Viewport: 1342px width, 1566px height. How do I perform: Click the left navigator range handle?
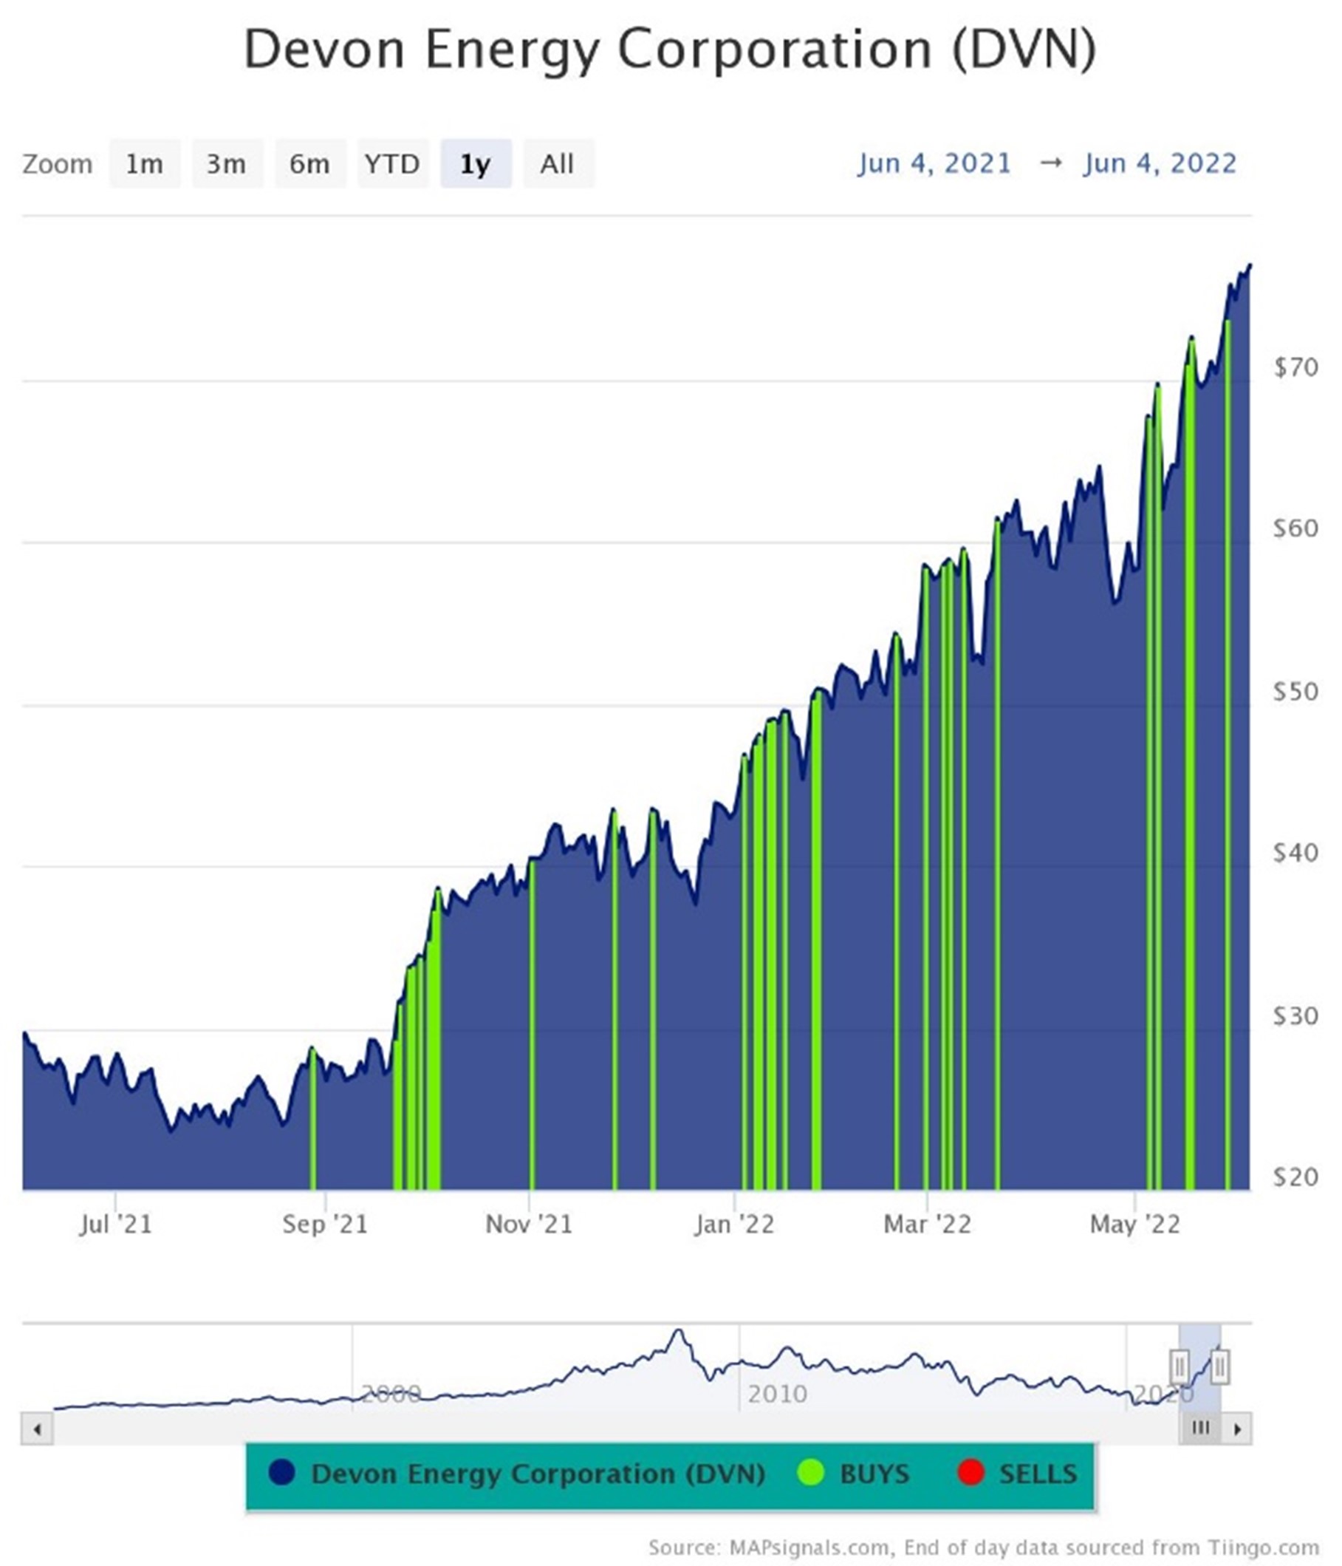pyautogui.click(x=1180, y=1366)
